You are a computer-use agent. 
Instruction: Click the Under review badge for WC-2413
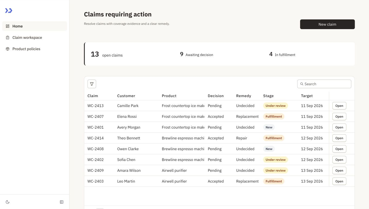click(x=275, y=106)
